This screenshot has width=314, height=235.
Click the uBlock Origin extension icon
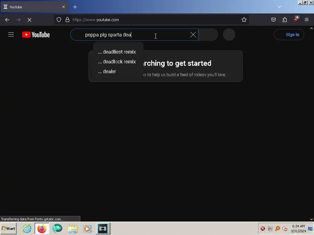(x=296, y=19)
